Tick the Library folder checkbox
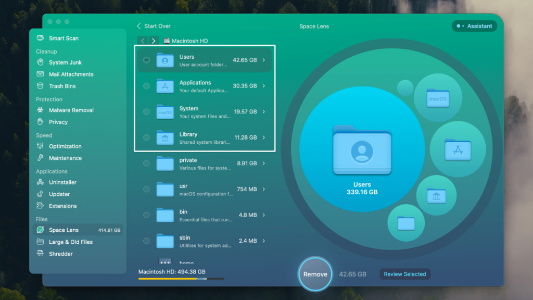This screenshot has height=300, width=533. tap(146, 137)
